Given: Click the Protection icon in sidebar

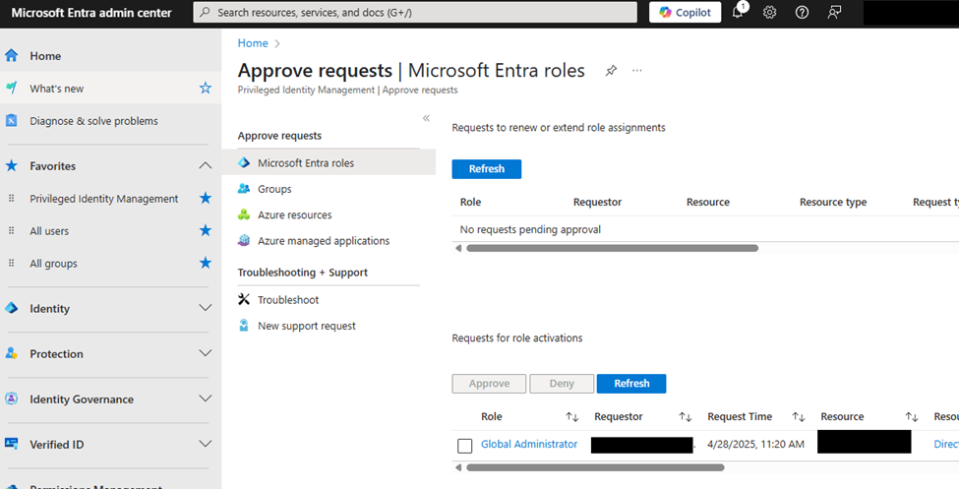Looking at the screenshot, I should pos(12,354).
